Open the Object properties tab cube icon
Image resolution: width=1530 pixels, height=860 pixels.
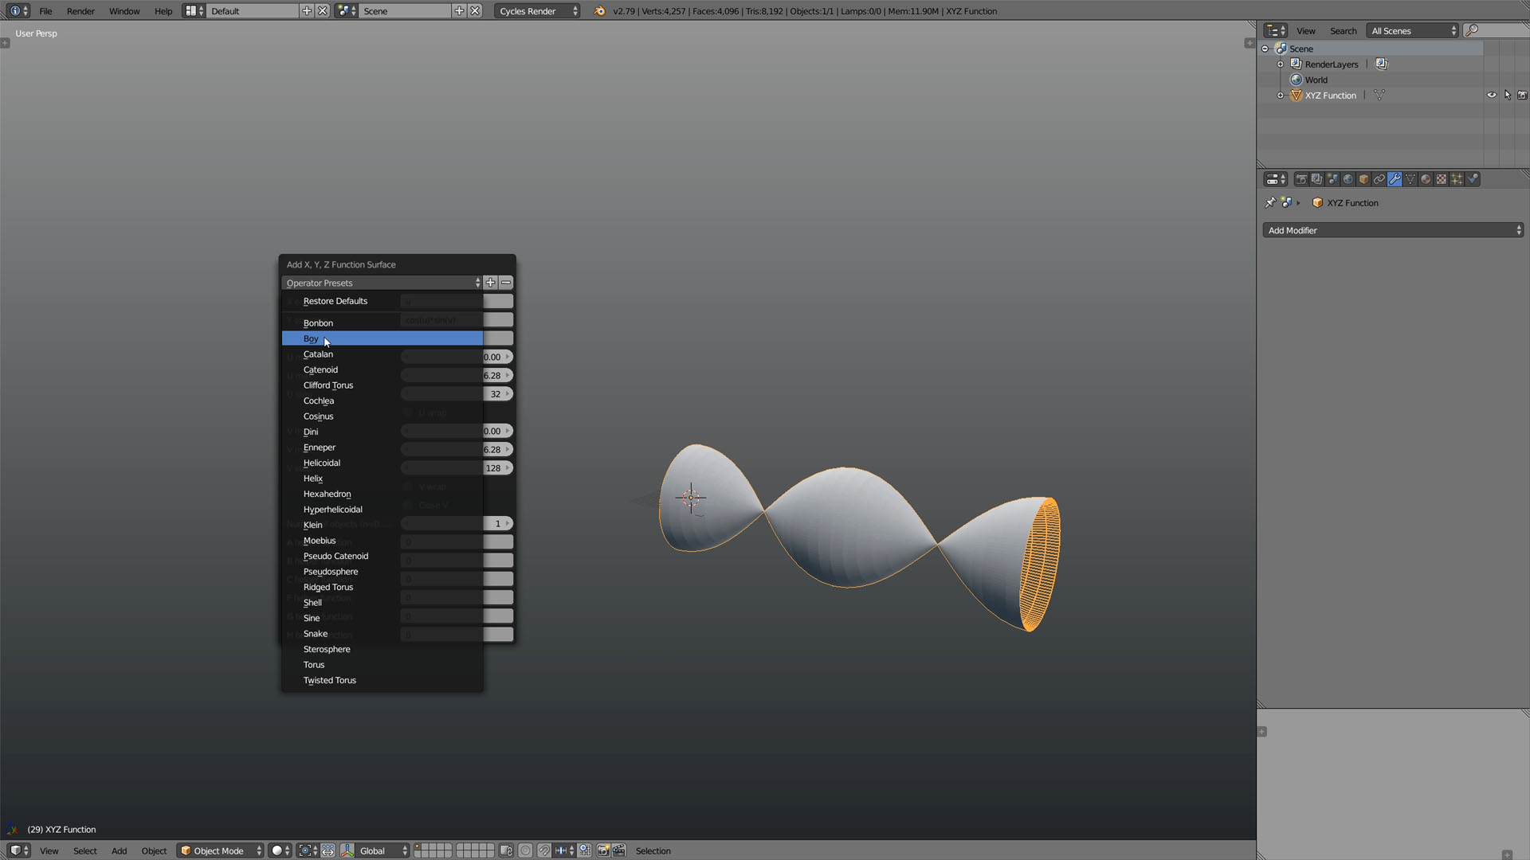pos(1363,179)
